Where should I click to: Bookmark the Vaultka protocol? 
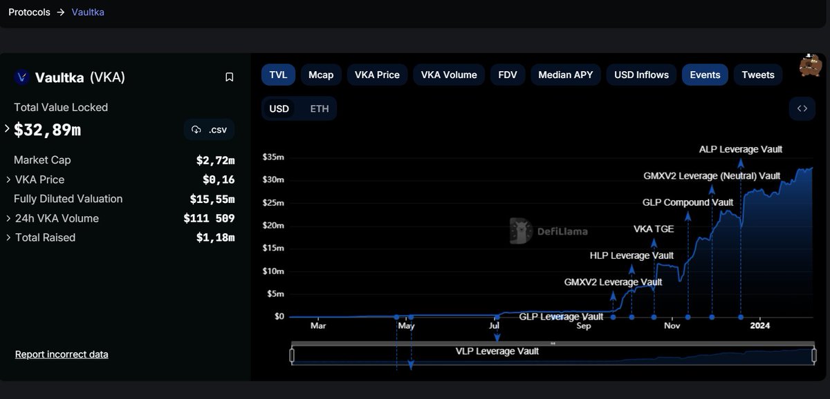(x=230, y=77)
